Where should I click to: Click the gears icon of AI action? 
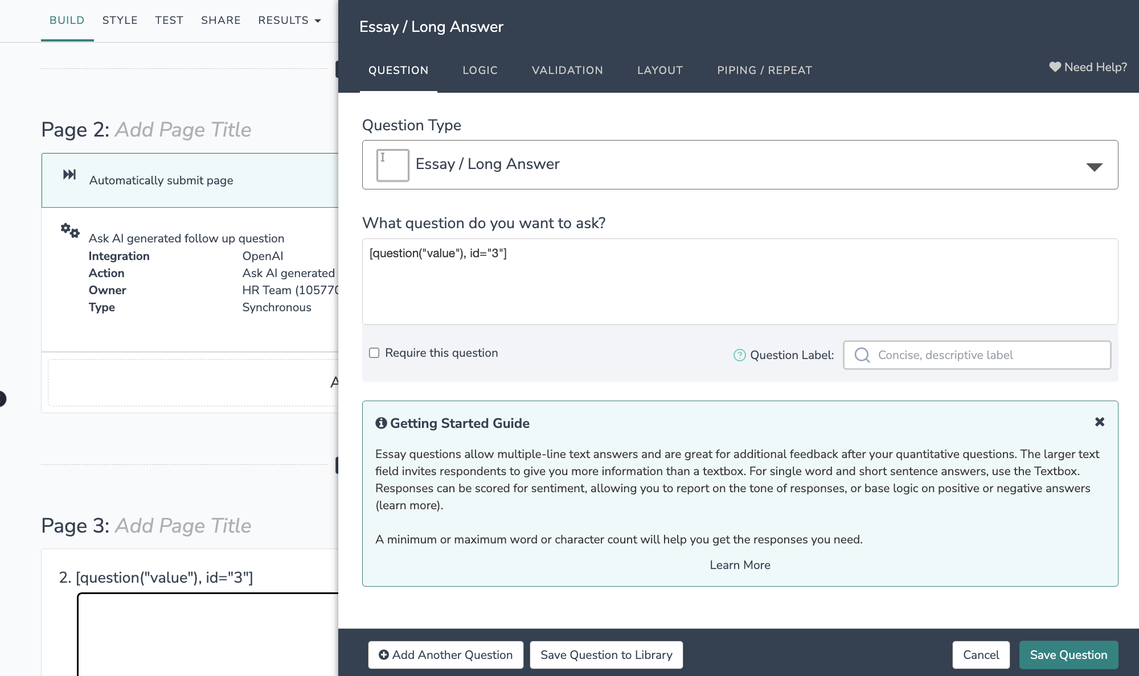pyautogui.click(x=70, y=230)
